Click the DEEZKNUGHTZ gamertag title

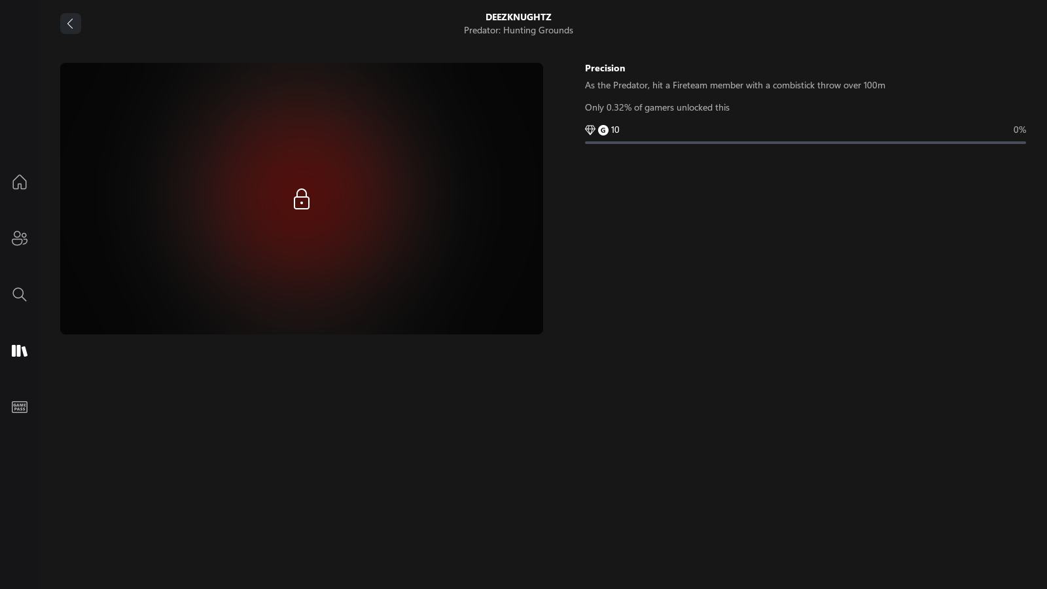518,17
